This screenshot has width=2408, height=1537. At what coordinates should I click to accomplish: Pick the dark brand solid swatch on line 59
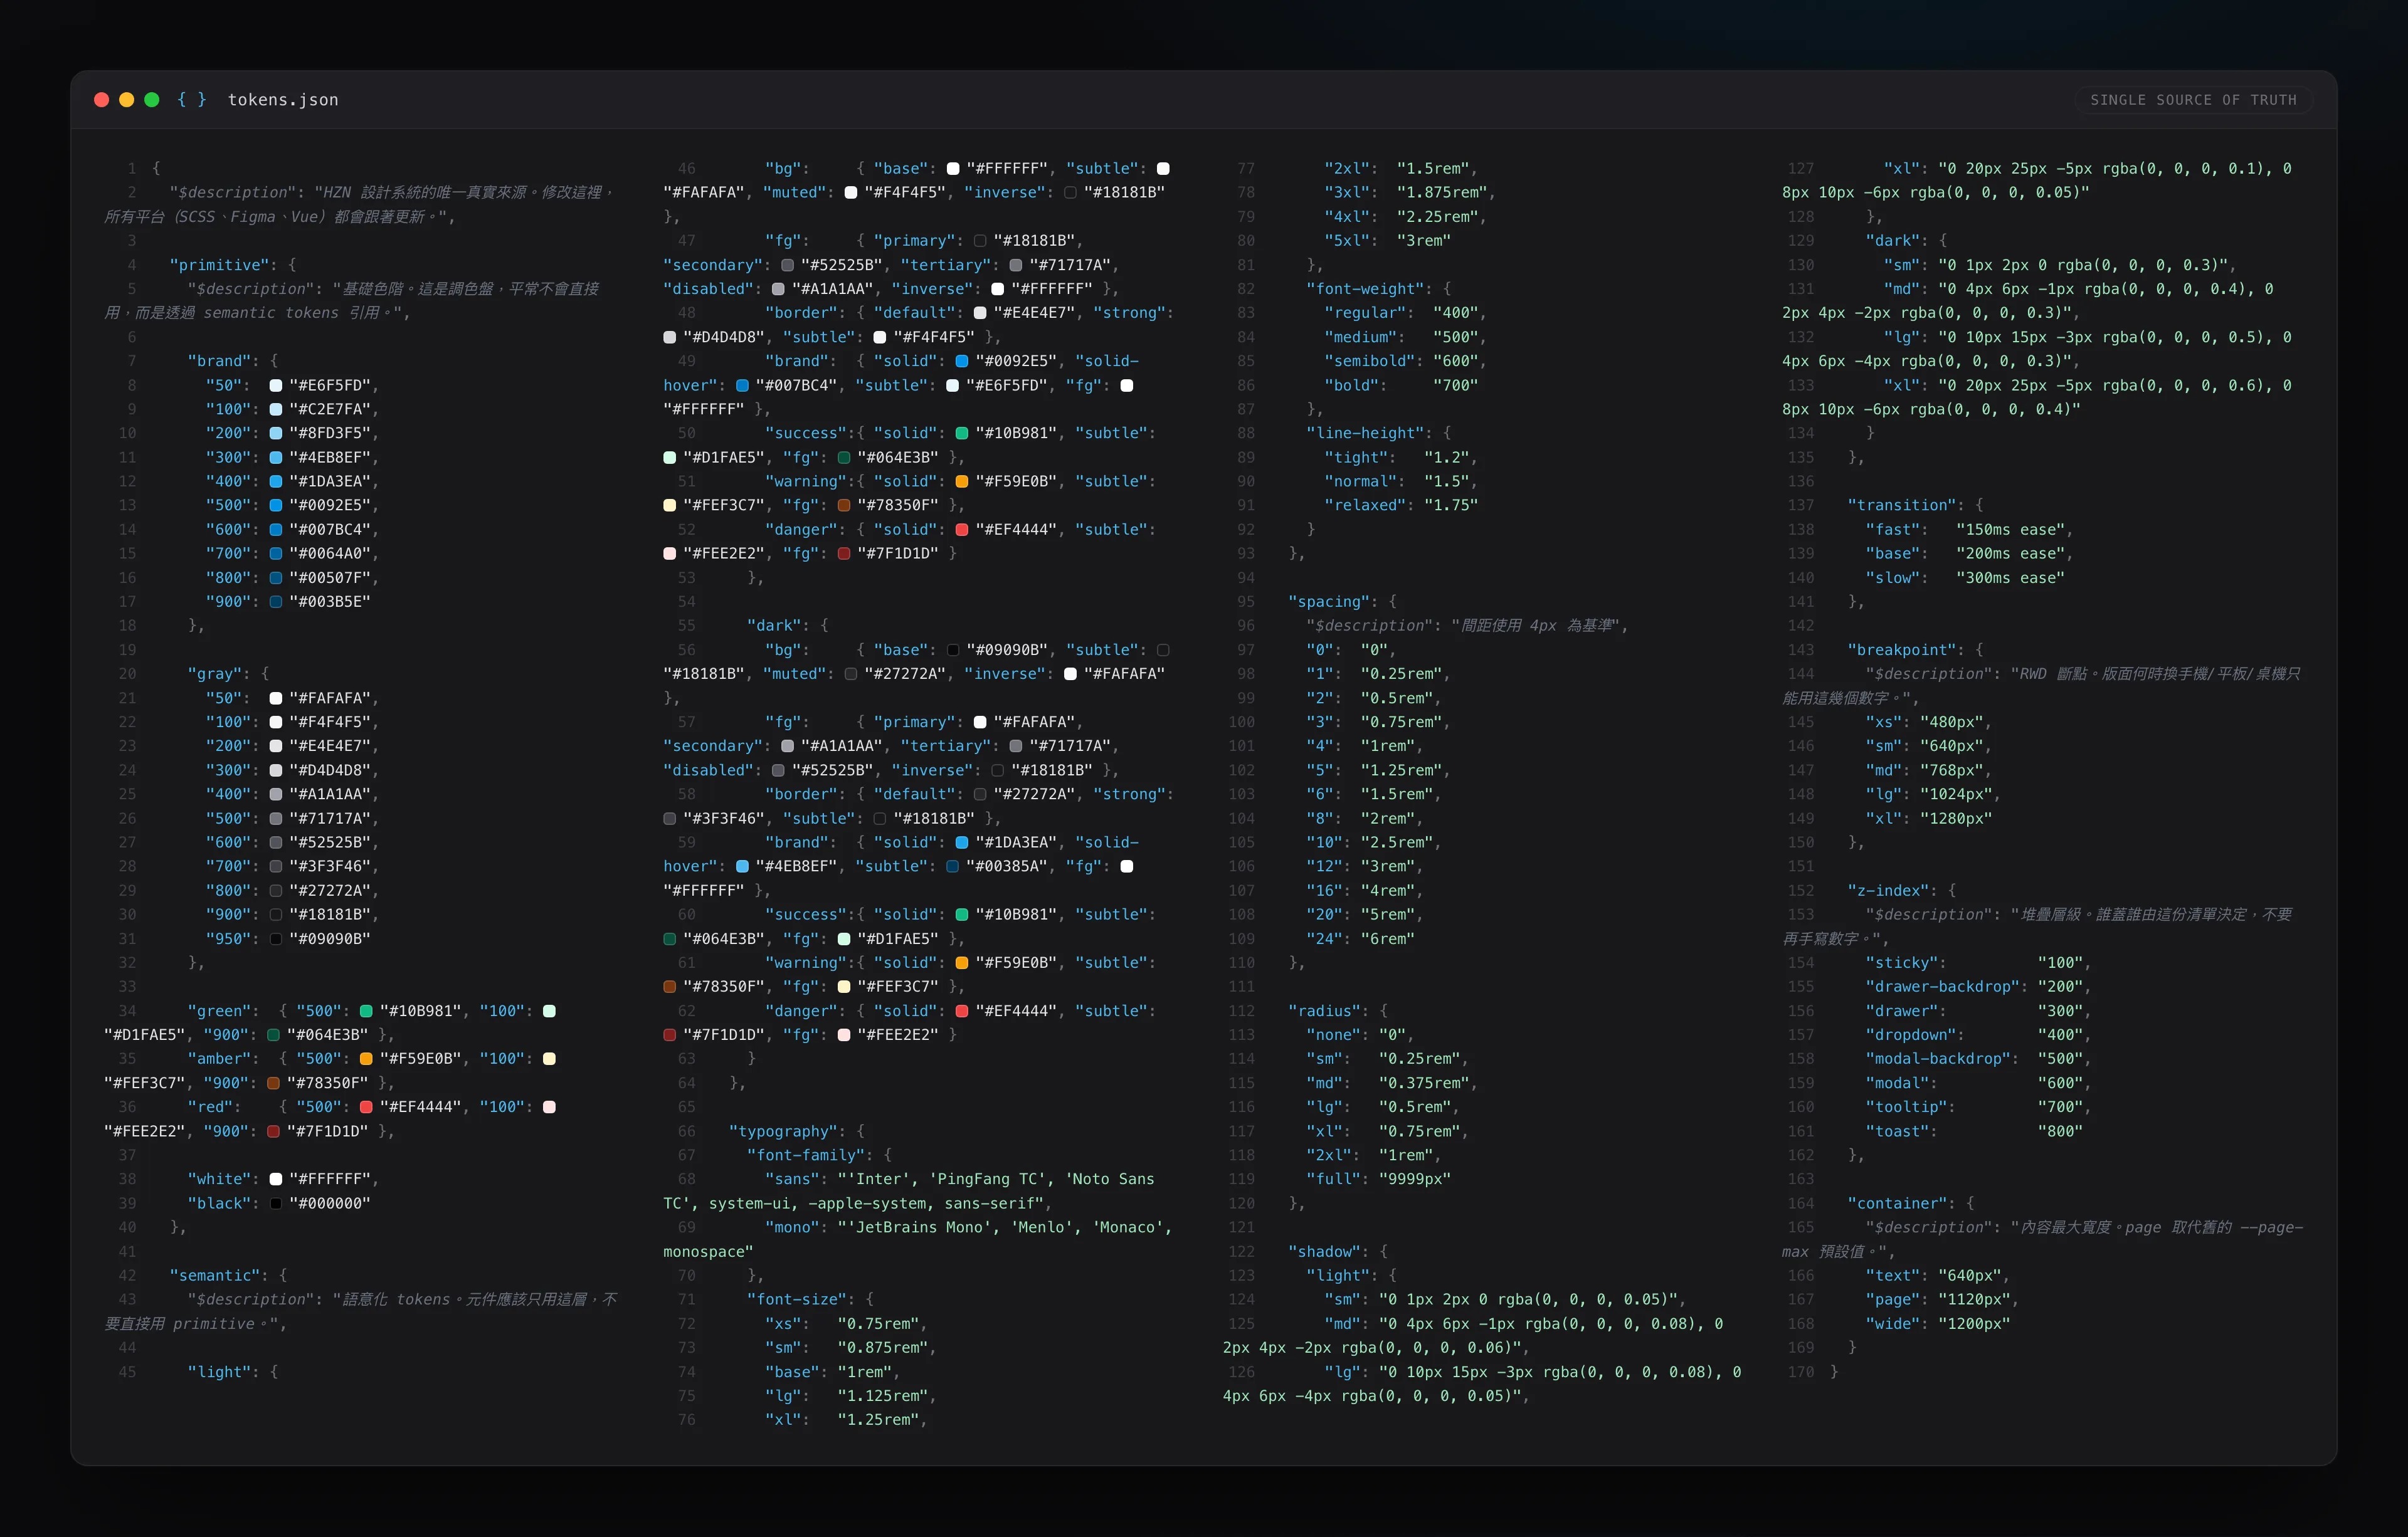(x=962, y=842)
